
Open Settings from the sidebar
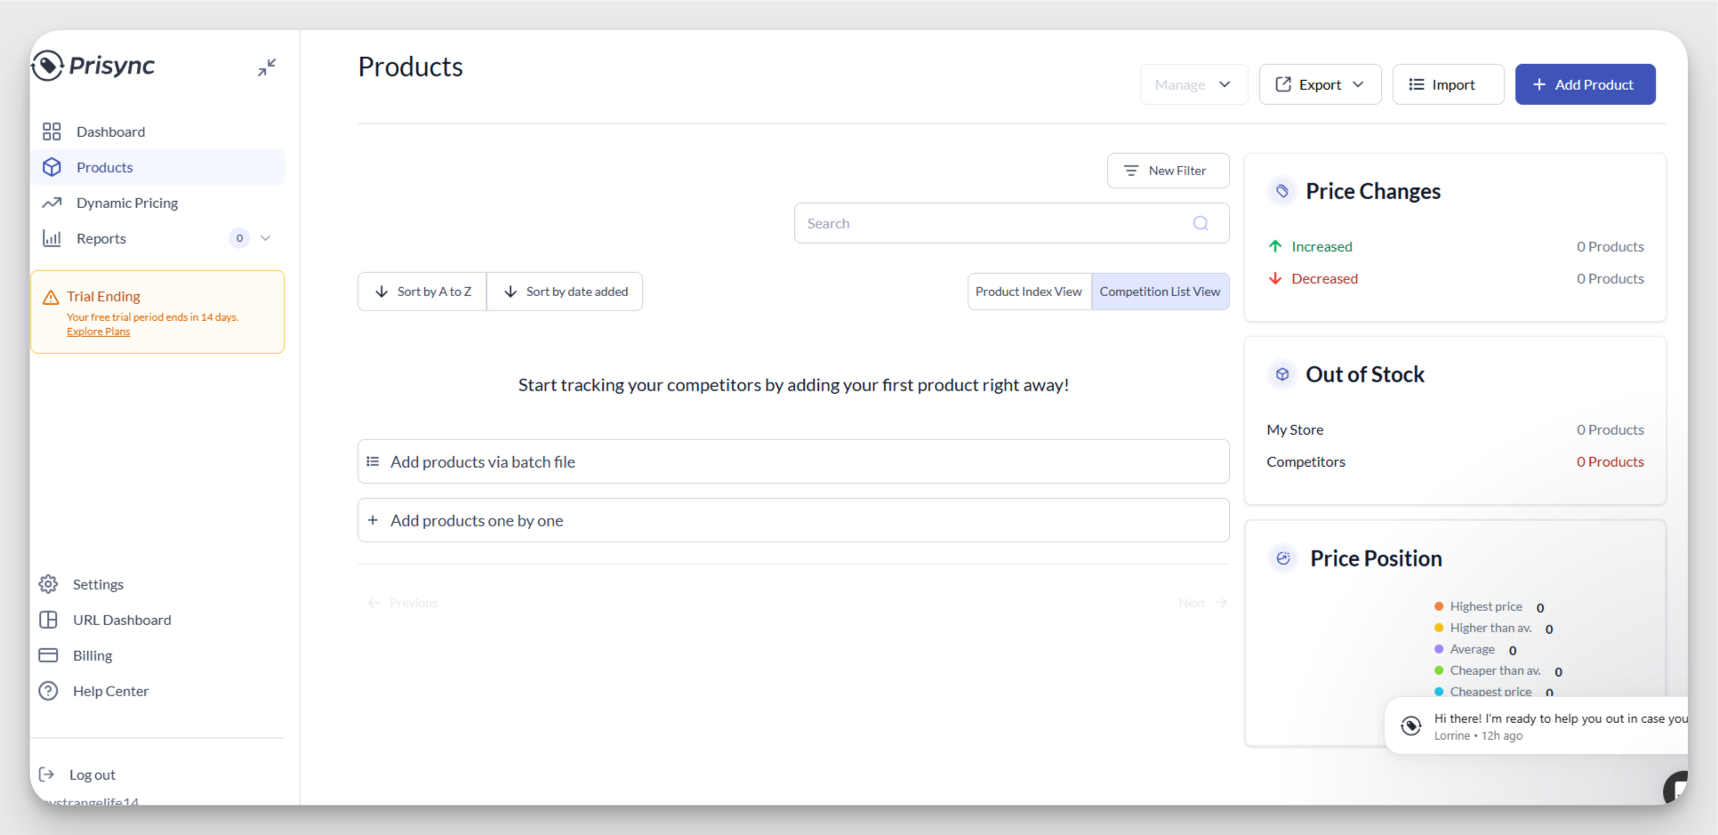(98, 584)
